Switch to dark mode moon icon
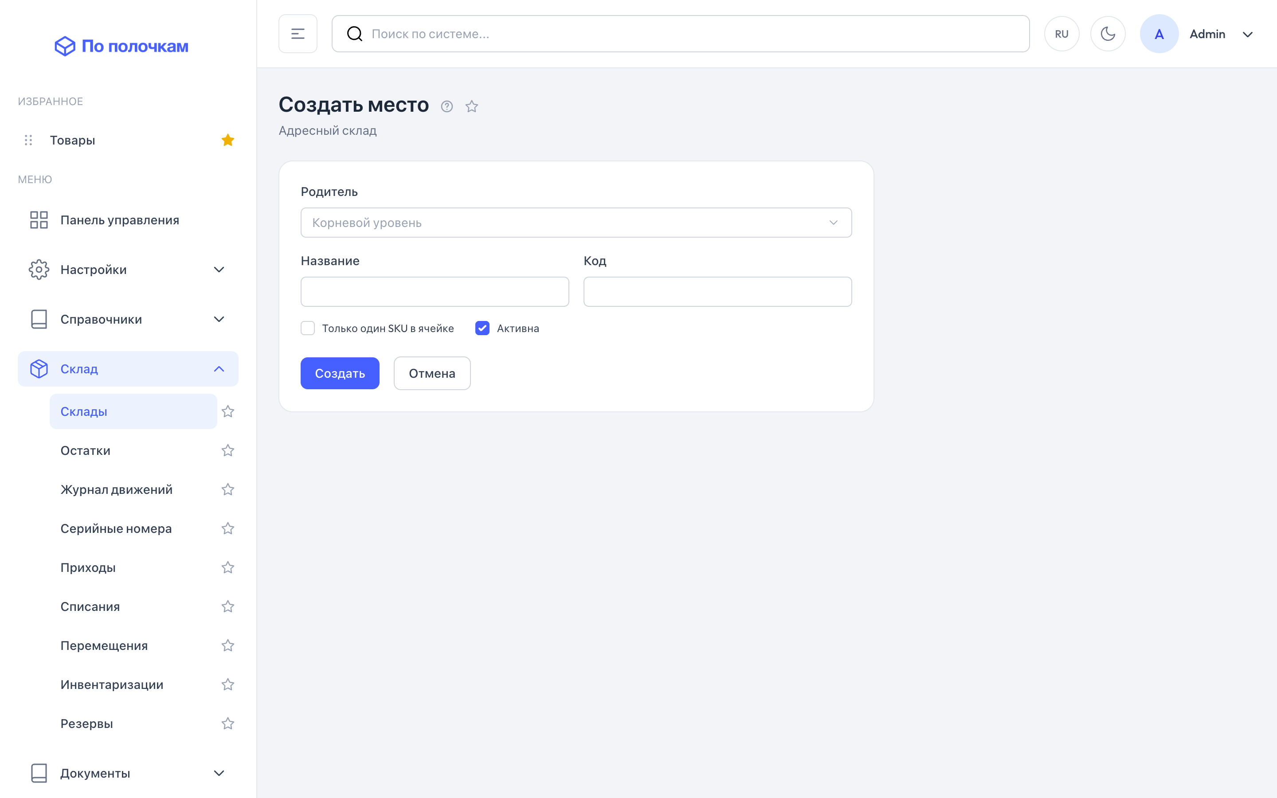Viewport: 1277px width, 798px height. 1108,34
